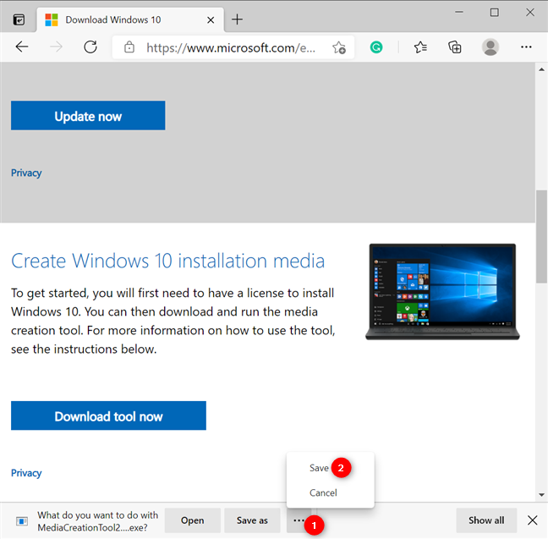Click the Download Windows 10 tab title
The width and height of the screenshot is (548, 539).
click(113, 20)
